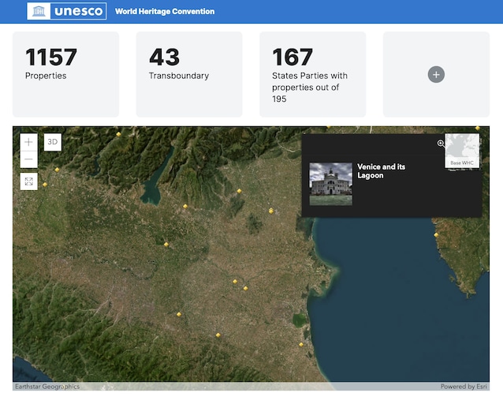Zoom in on the map
503x400 pixels.
[29, 142]
